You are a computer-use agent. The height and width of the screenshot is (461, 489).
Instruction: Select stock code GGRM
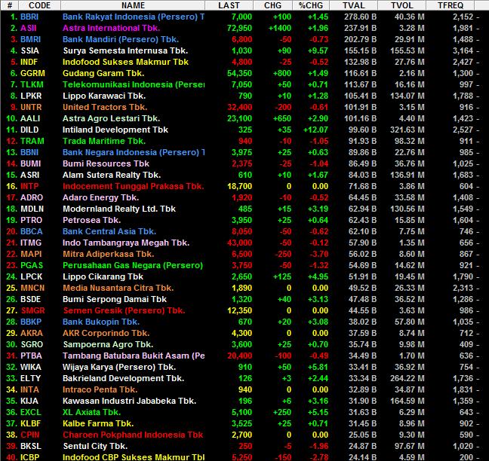(32, 74)
